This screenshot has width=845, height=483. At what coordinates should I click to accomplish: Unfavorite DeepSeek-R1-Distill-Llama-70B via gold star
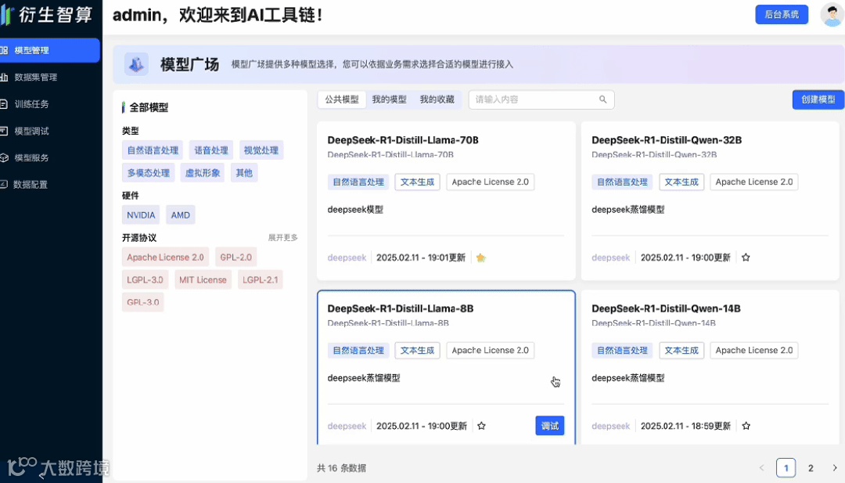[480, 258]
